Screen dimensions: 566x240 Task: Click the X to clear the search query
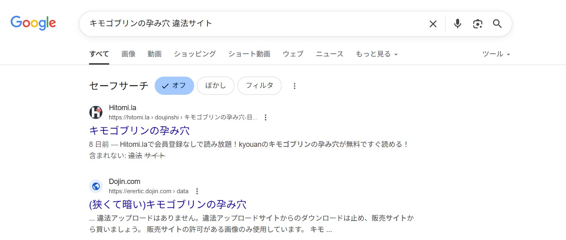433,24
